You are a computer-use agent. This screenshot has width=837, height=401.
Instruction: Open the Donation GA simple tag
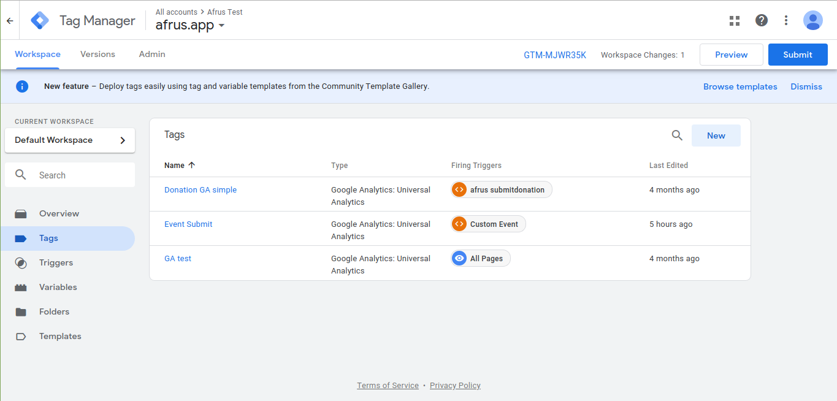[201, 190]
